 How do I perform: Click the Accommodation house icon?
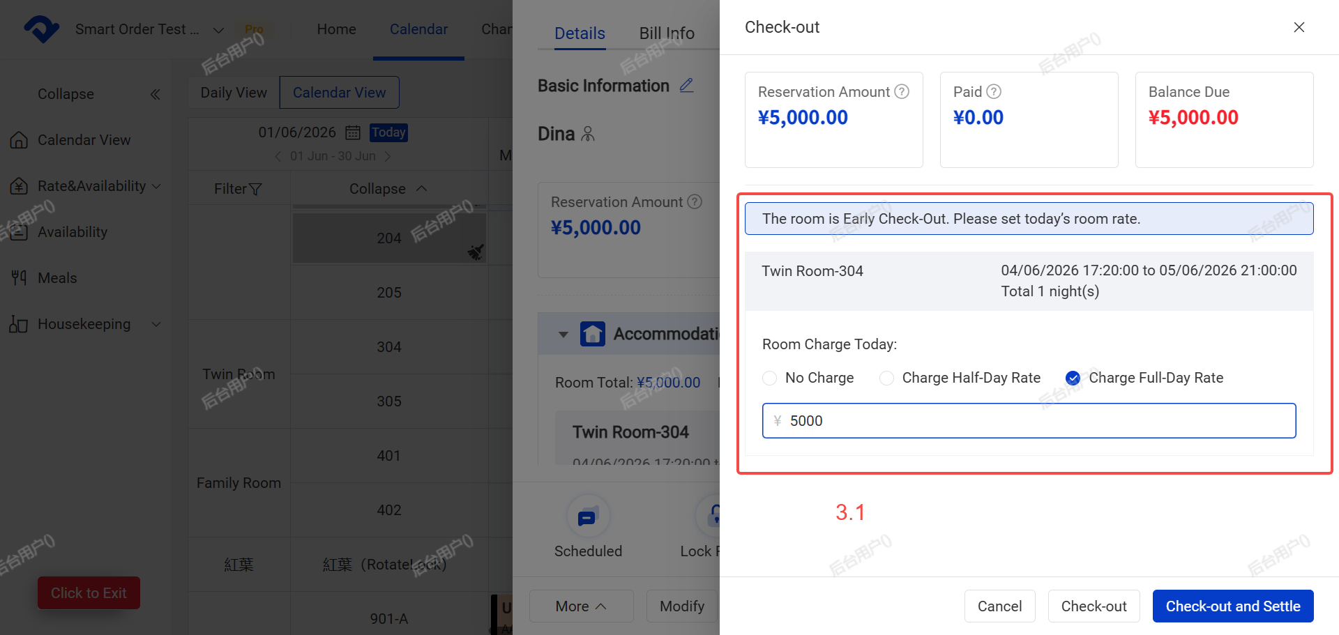coord(593,334)
